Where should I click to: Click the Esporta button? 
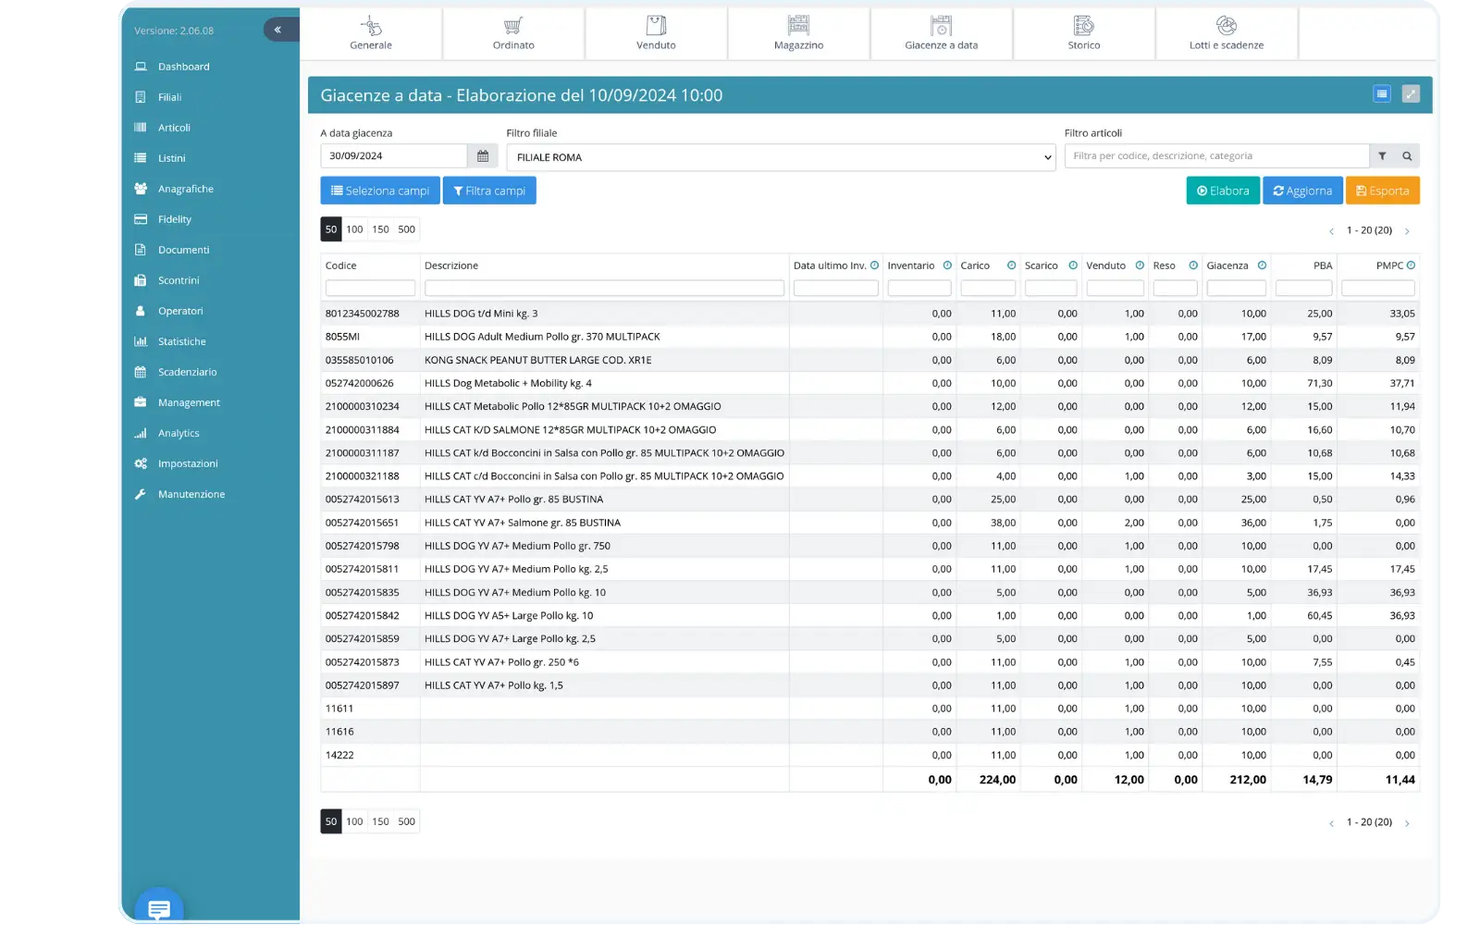[x=1383, y=191]
